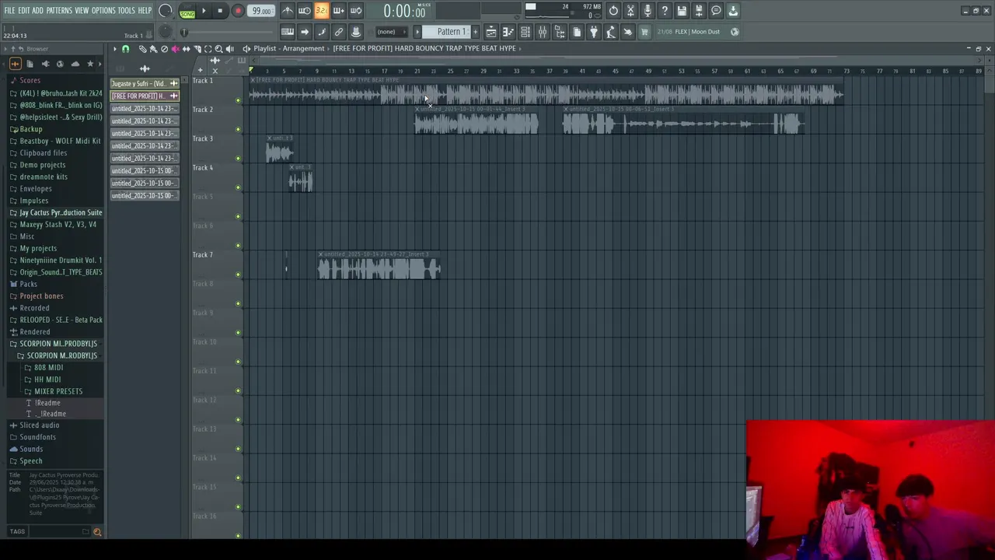
Task: Open the ADD menu
Action: click(37, 10)
